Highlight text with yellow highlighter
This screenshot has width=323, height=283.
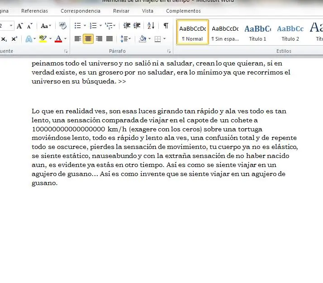pyautogui.click(x=43, y=39)
